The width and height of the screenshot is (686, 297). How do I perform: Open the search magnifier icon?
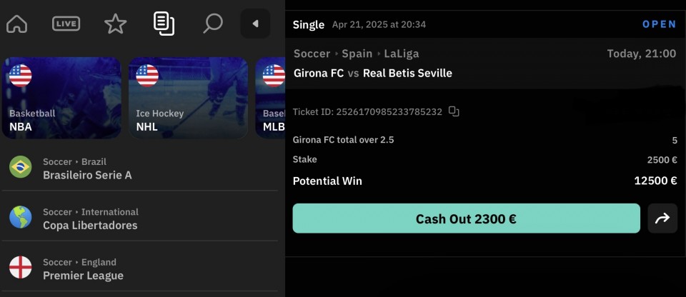coord(213,24)
